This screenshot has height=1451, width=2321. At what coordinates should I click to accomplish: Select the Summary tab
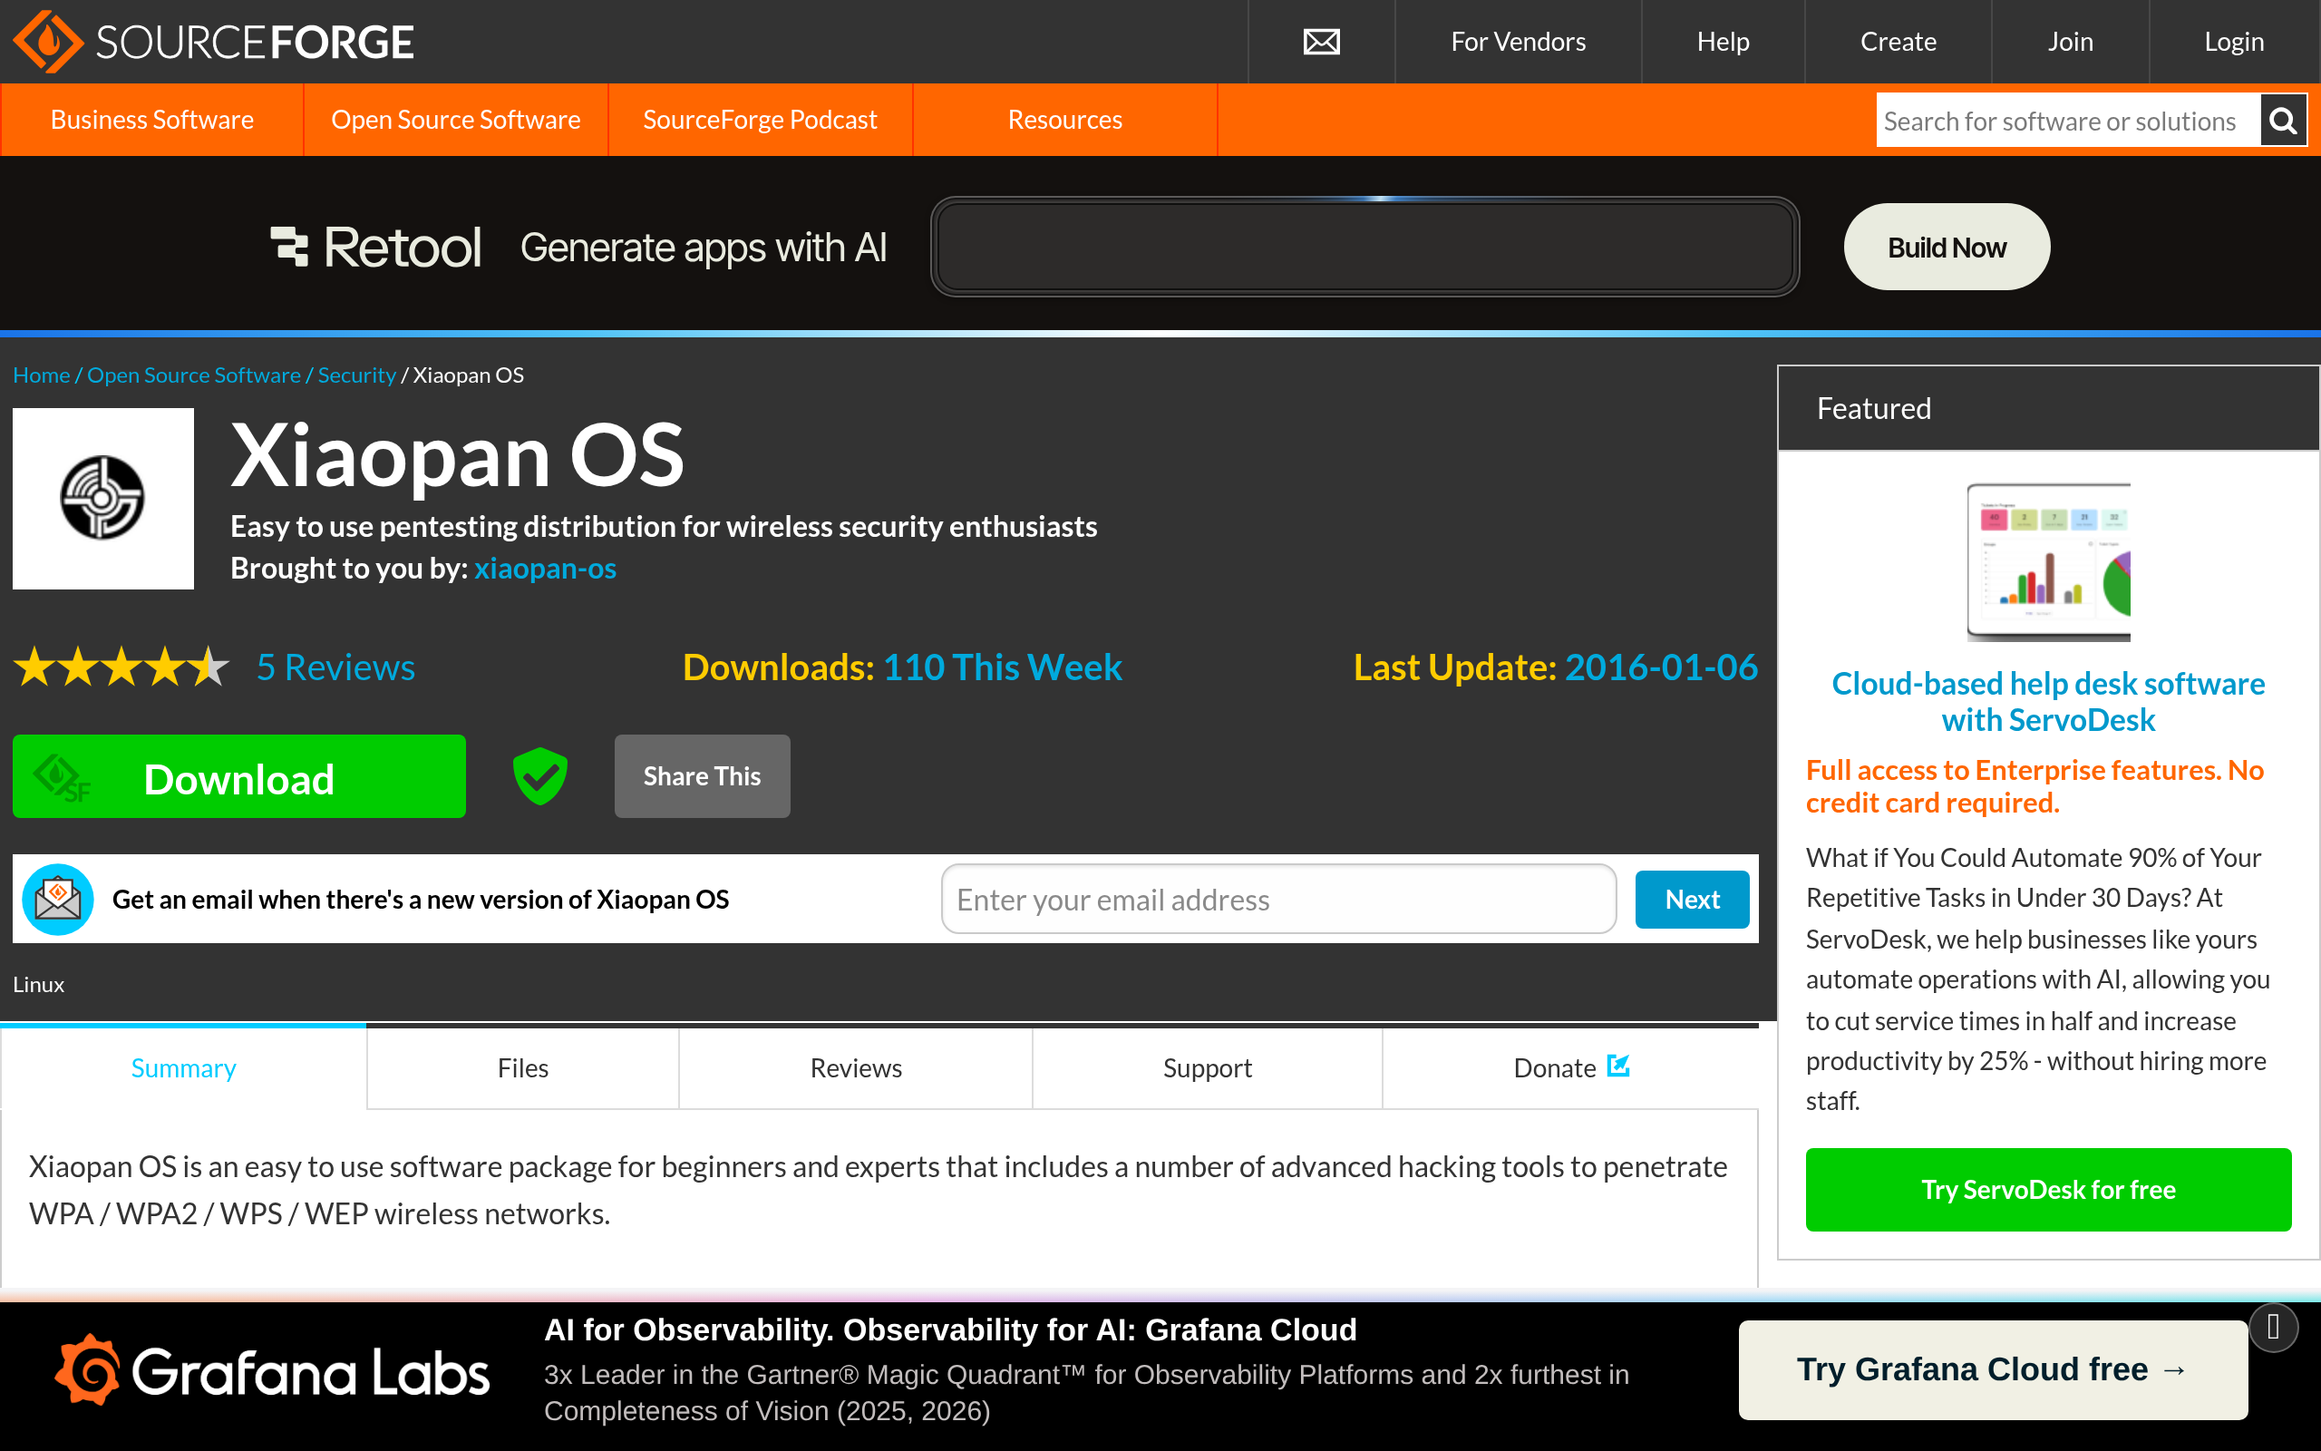tap(183, 1067)
